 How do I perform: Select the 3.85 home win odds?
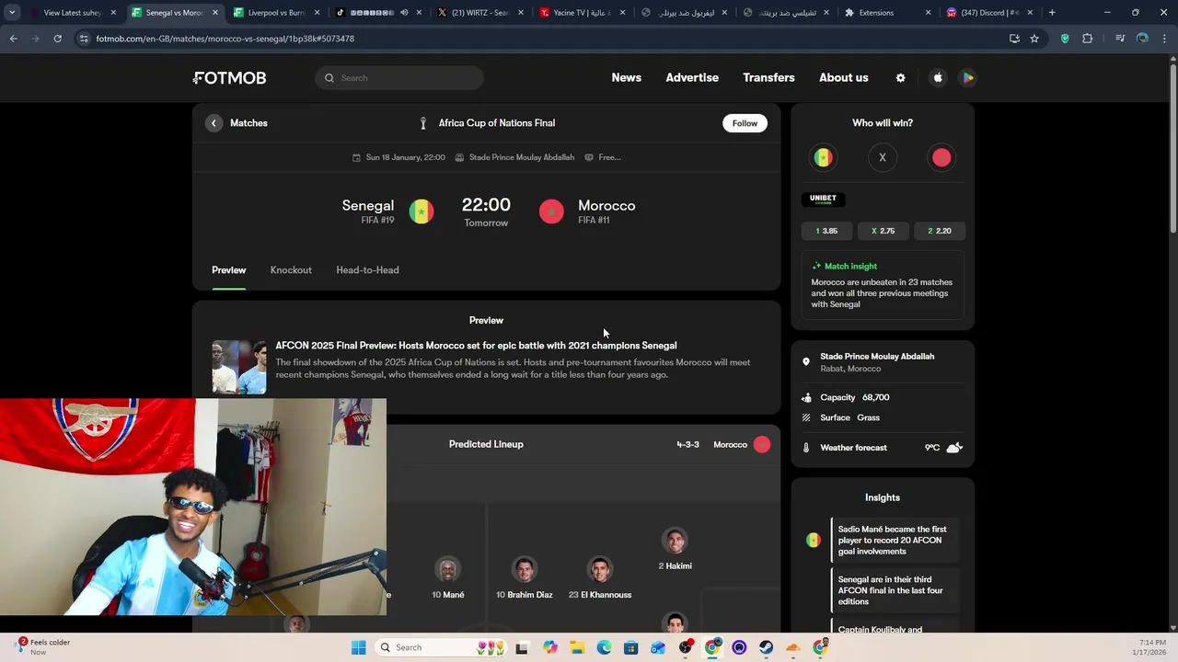point(826,231)
